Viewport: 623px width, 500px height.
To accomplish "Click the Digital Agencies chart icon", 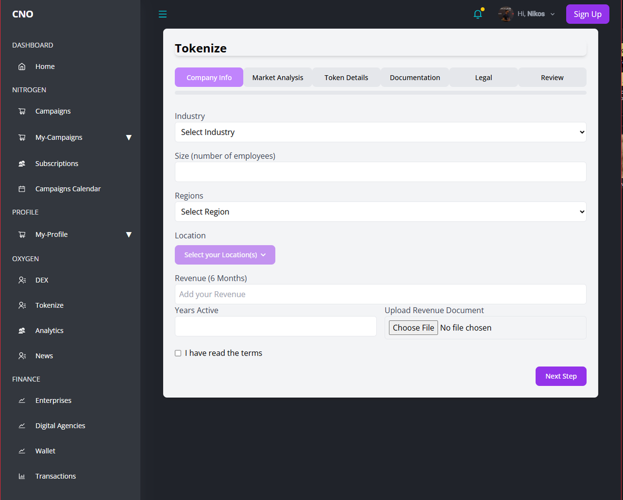I will pyautogui.click(x=22, y=426).
